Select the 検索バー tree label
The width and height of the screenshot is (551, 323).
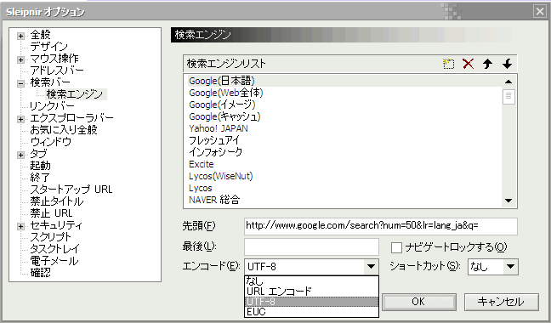(x=50, y=82)
